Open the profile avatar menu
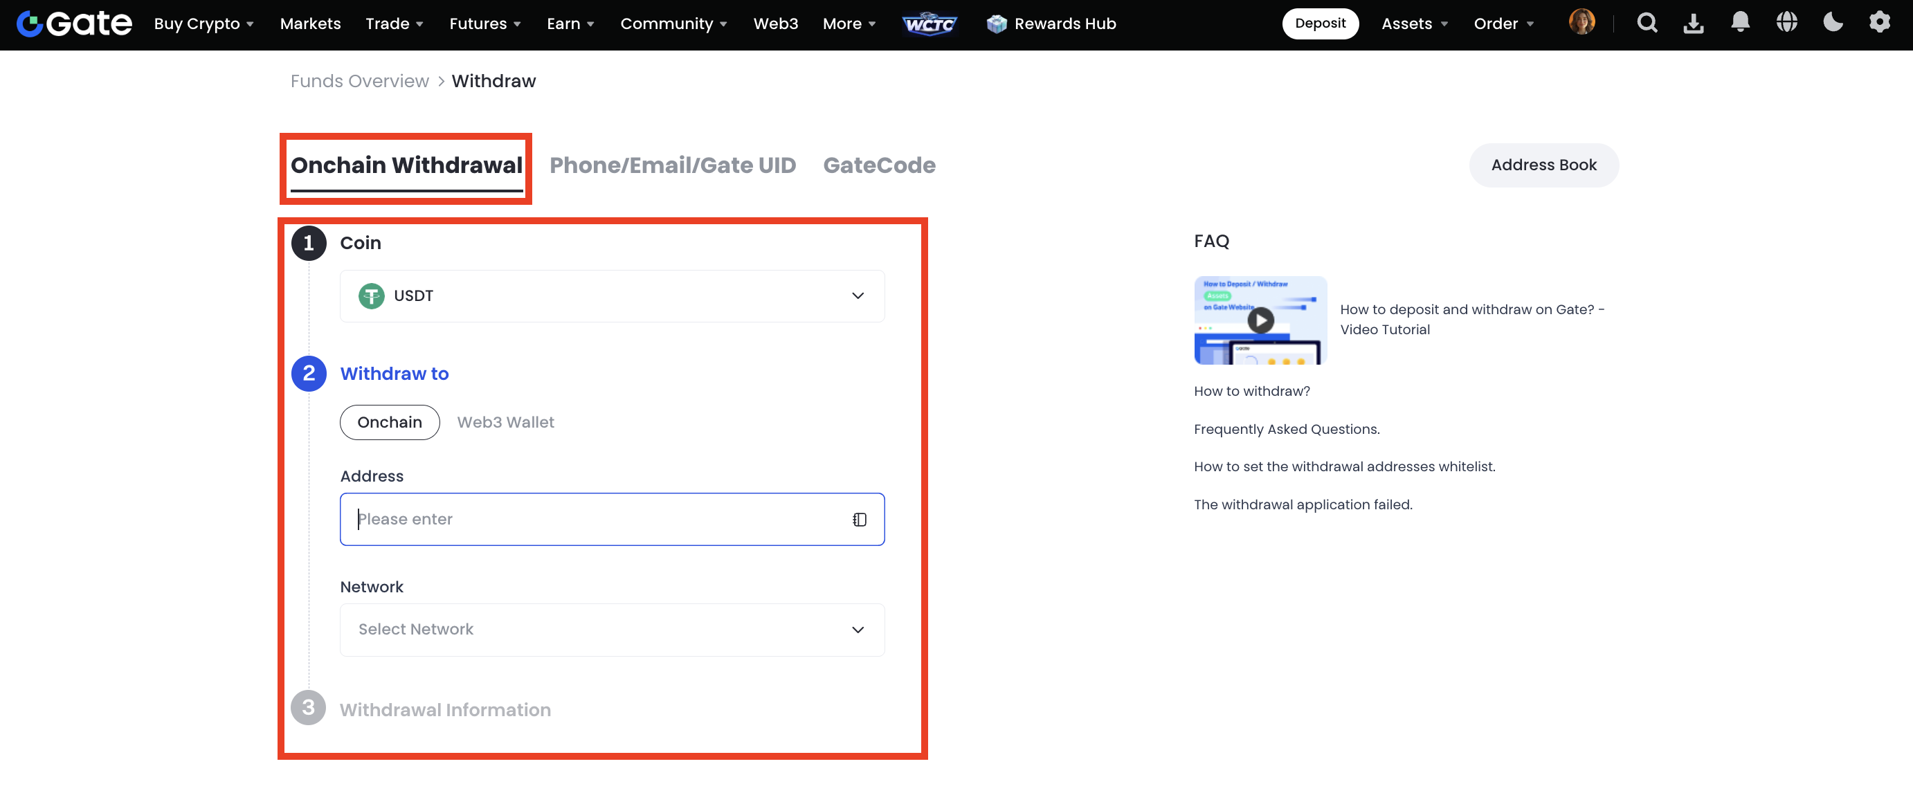Screen dimensions: 1913x793 (1583, 23)
